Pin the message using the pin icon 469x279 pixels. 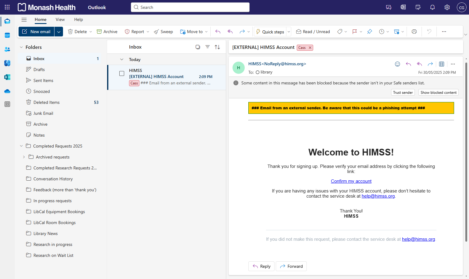tap(369, 32)
